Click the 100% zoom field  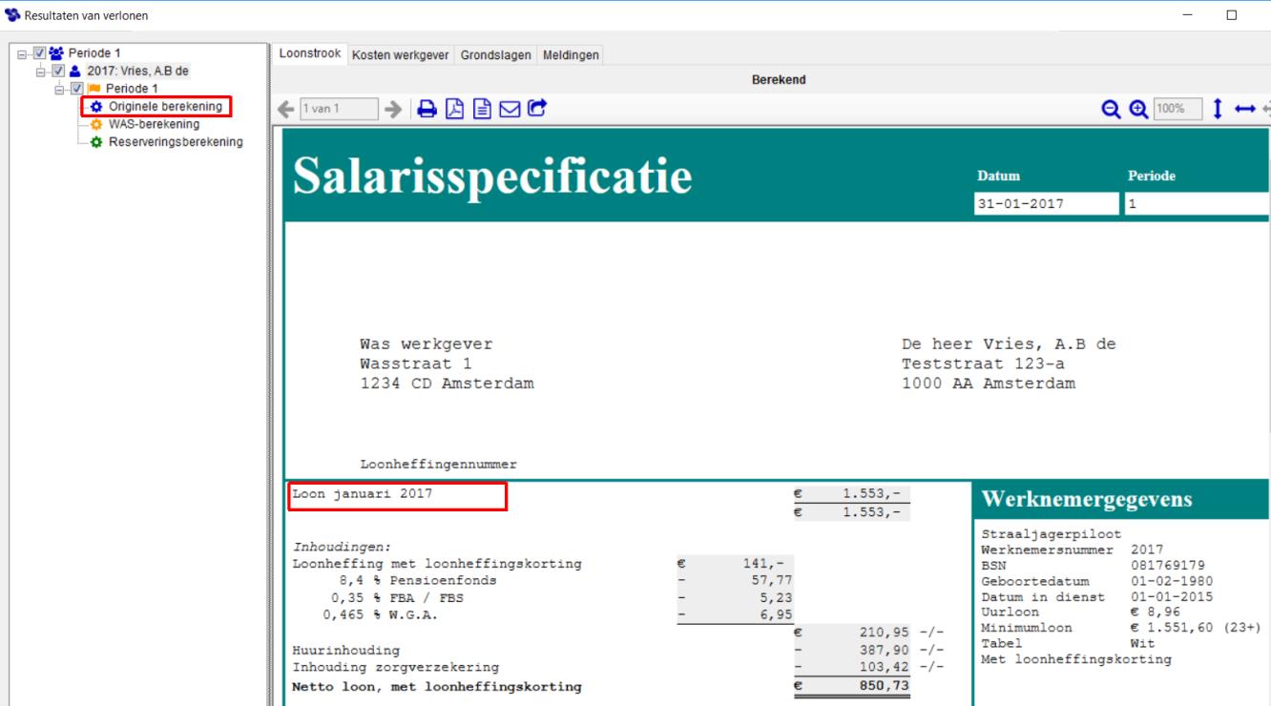[1178, 110]
